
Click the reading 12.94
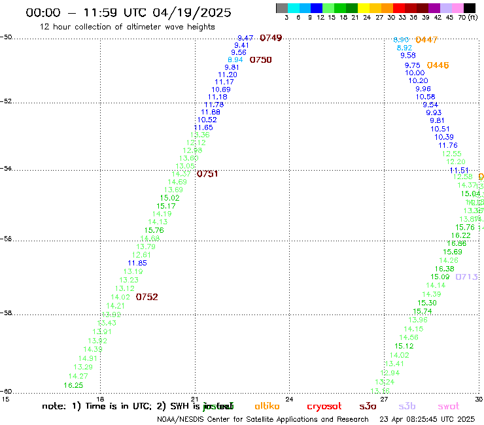pyautogui.click(x=390, y=373)
